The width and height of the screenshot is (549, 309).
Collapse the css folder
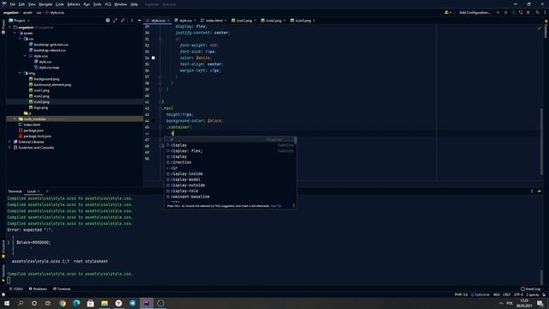(21, 39)
